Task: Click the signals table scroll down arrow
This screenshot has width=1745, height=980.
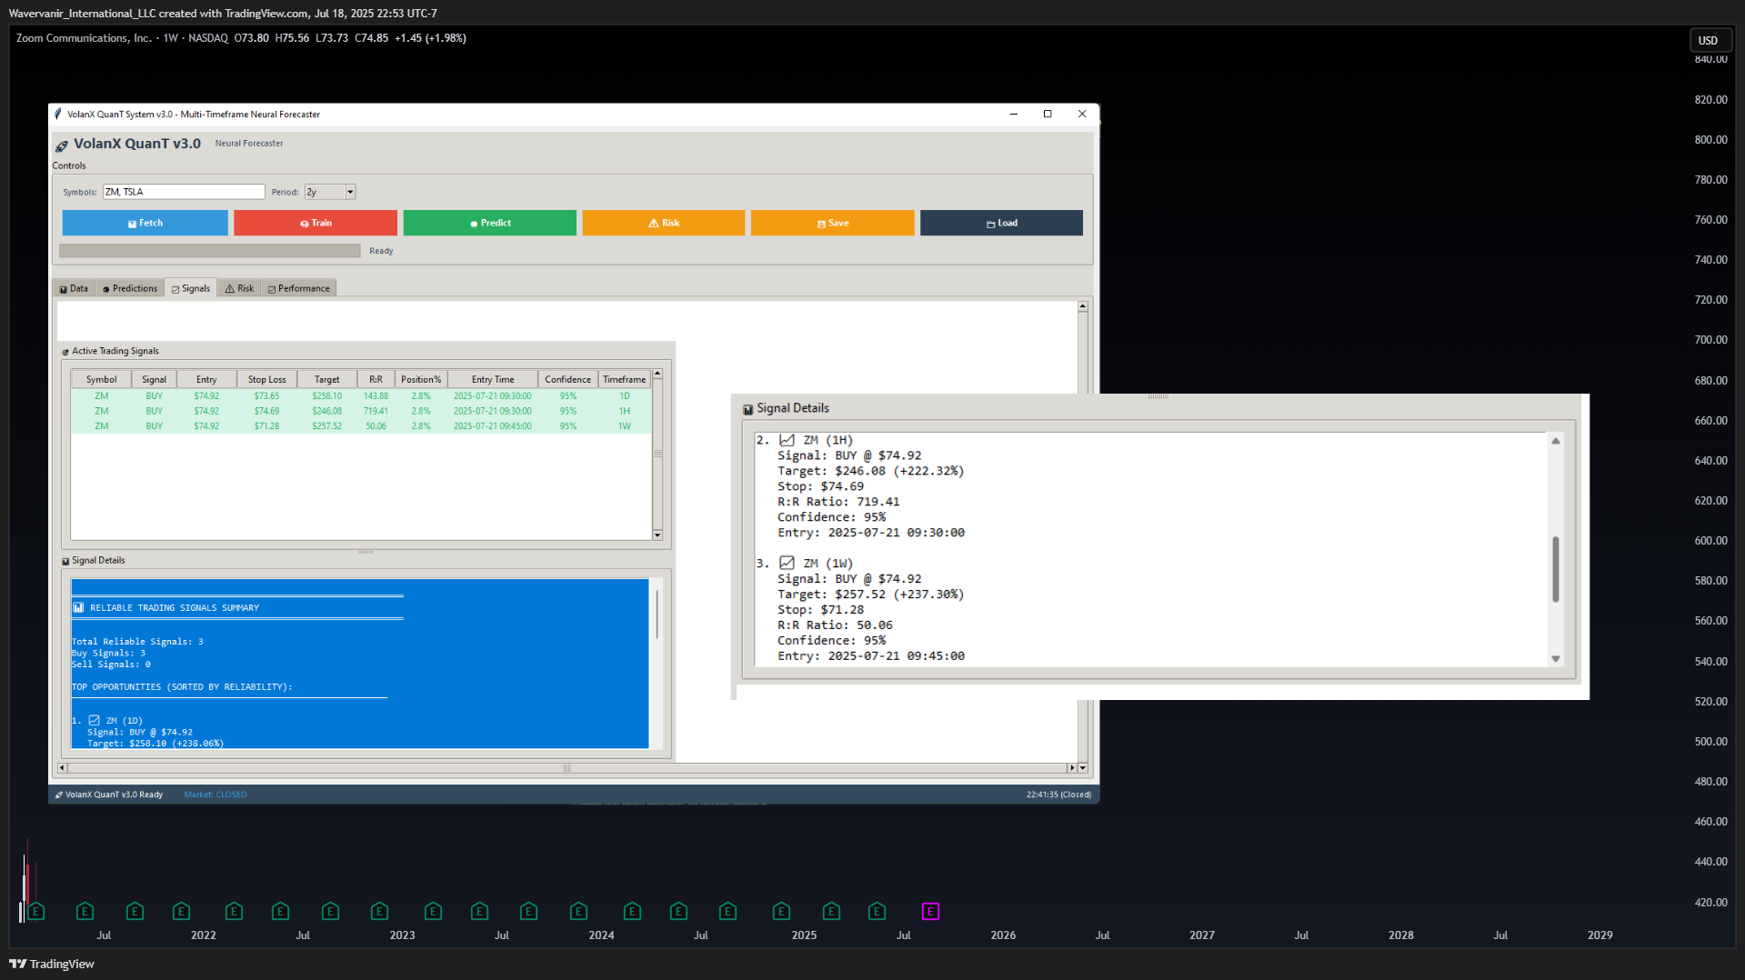Action: pyautogui.click(x=657, y=535)
